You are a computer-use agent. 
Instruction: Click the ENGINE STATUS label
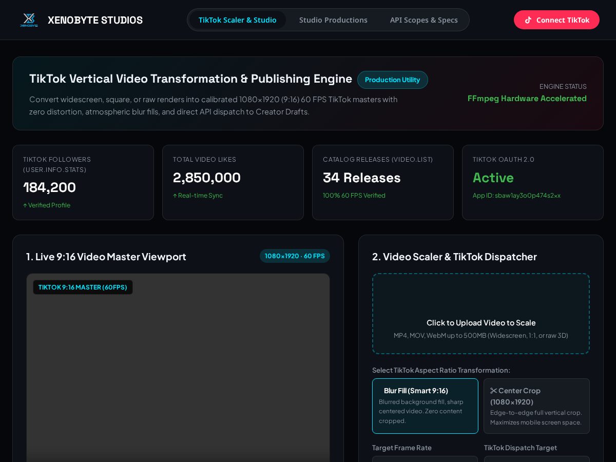(x=563, y=87)
